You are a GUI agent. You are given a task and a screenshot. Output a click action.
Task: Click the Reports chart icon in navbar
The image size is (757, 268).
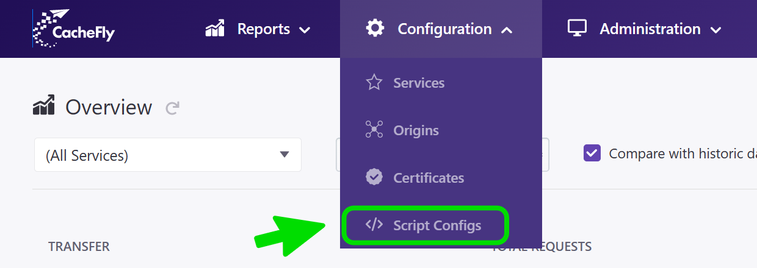click(x=216, y=29)
